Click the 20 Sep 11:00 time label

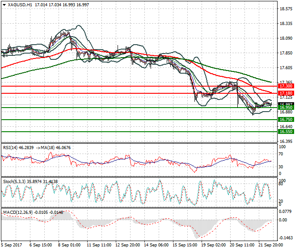click(x=242, y=245)
